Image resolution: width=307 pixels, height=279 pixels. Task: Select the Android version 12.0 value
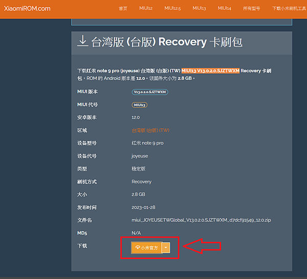pos(136,118)
